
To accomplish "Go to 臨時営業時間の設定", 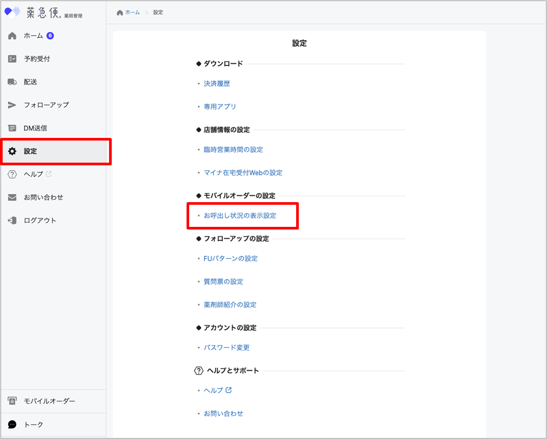I will coord(233,149).
